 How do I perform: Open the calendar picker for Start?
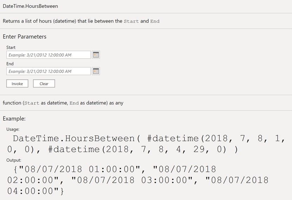tap(96, 55)
